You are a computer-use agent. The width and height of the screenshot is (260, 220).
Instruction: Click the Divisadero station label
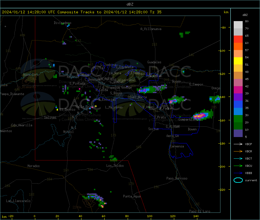[x=62, y=23]
